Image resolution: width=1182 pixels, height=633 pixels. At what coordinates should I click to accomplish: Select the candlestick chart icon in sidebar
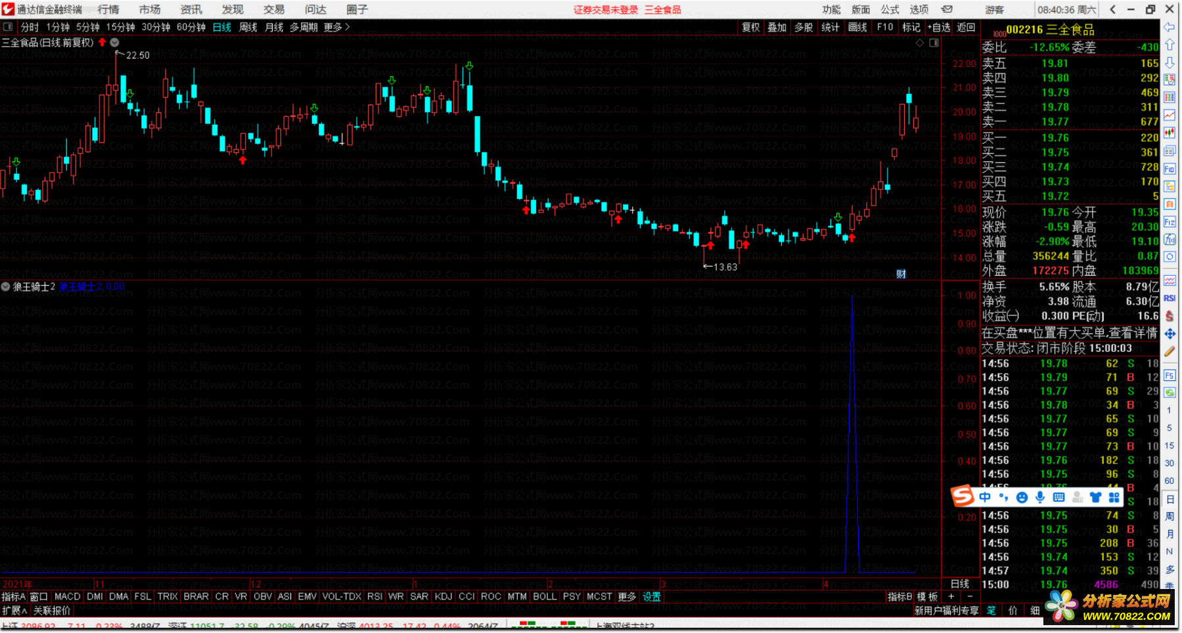1170,133
